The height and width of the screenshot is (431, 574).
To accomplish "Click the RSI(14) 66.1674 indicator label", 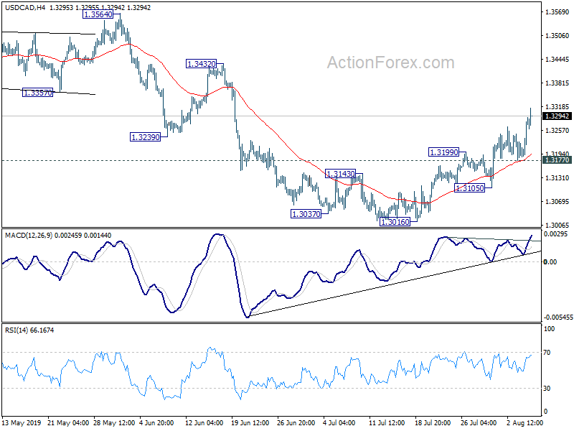I will [29, 330].
